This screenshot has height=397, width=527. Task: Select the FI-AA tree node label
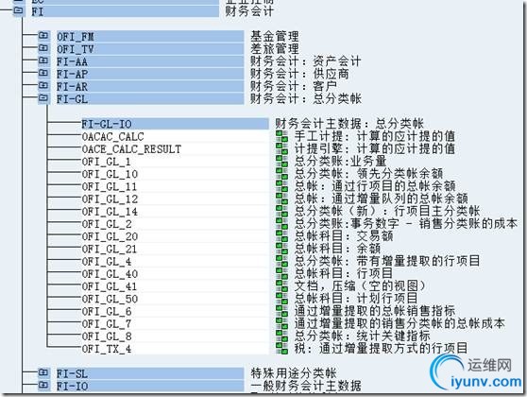coord(72,61)
